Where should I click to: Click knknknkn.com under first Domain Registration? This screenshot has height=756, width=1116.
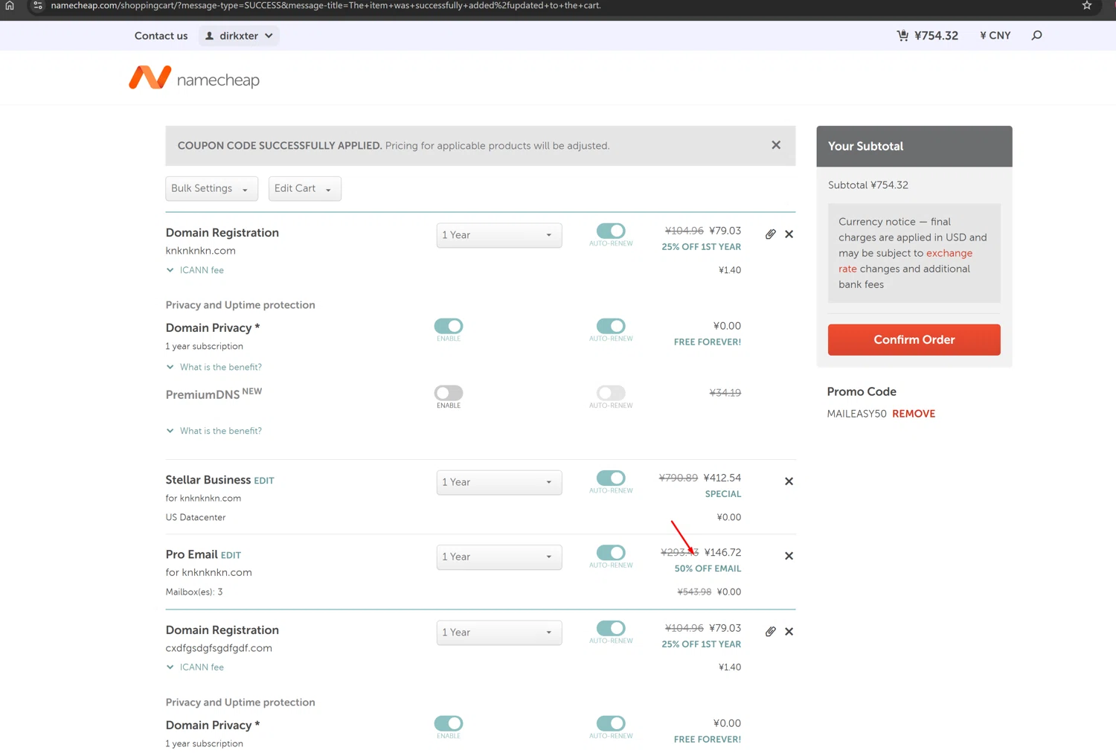200,251
